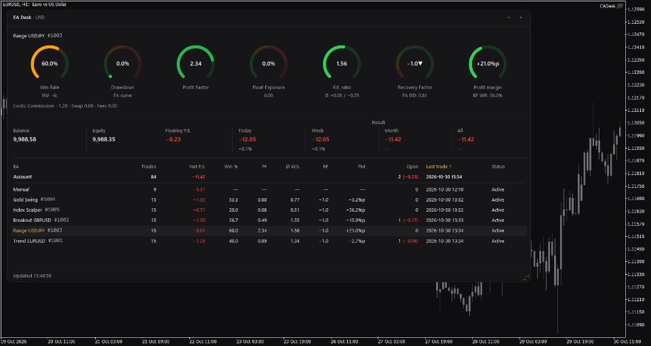Sort the table by the PM column header

(x=361, y=167)
